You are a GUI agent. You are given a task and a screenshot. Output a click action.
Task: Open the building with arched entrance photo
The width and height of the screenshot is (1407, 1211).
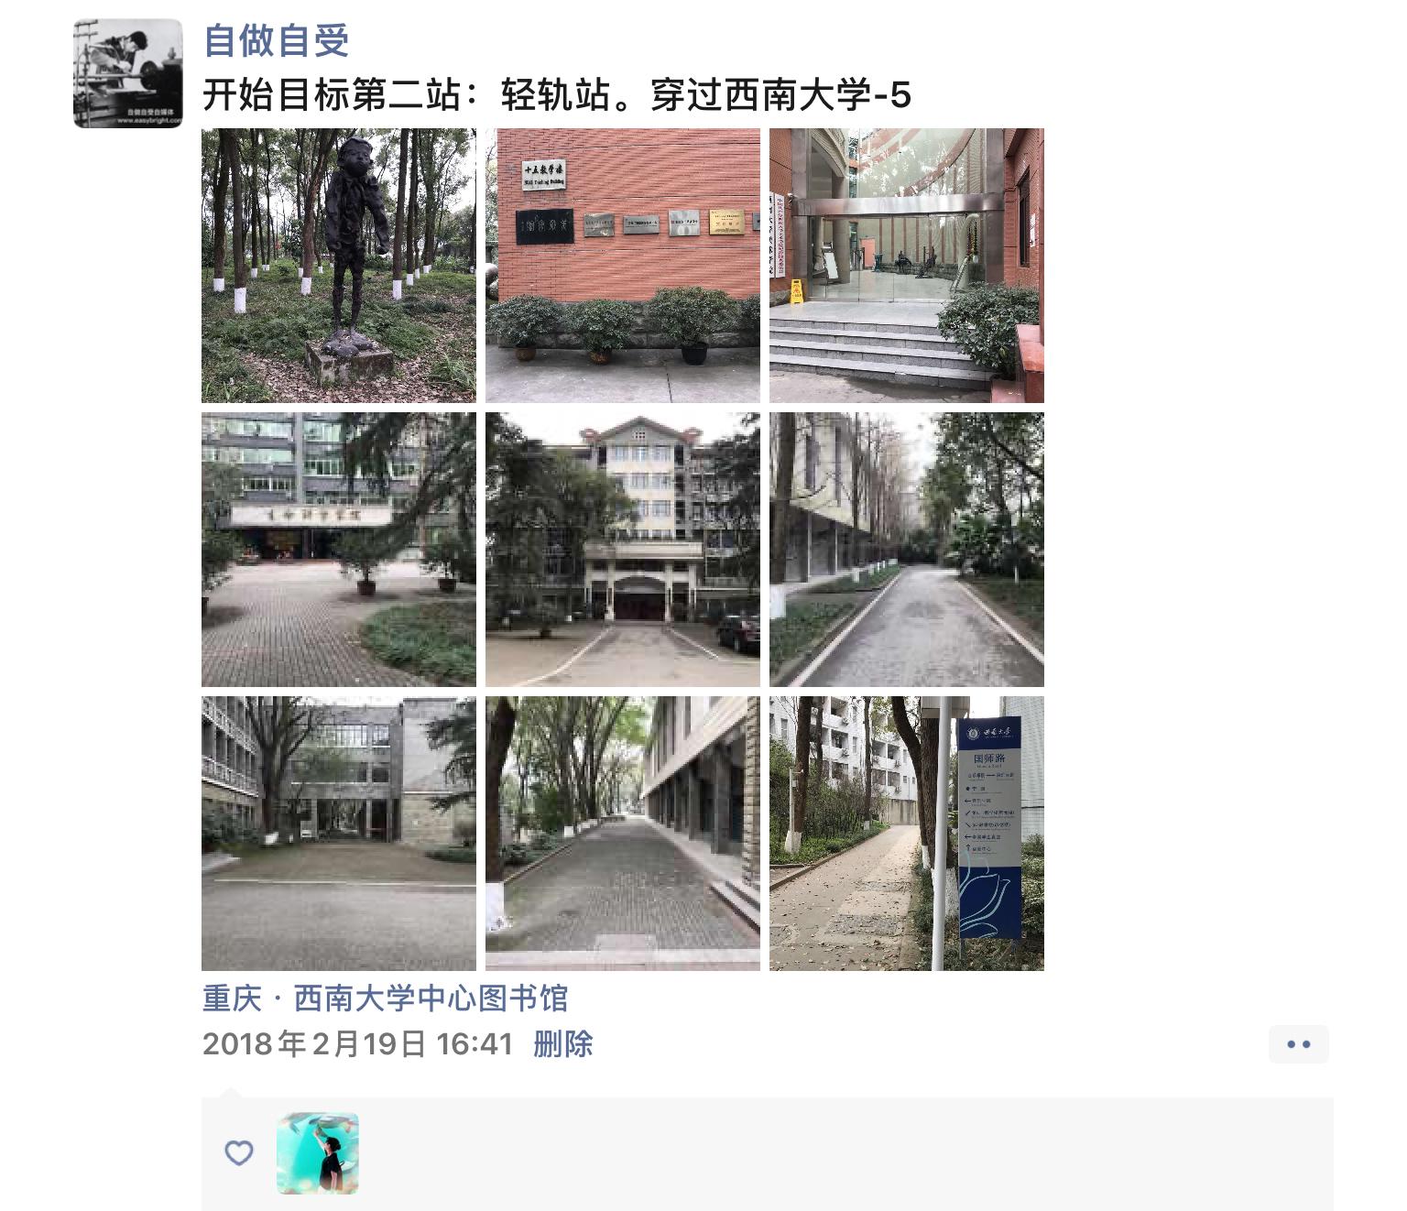623,550
